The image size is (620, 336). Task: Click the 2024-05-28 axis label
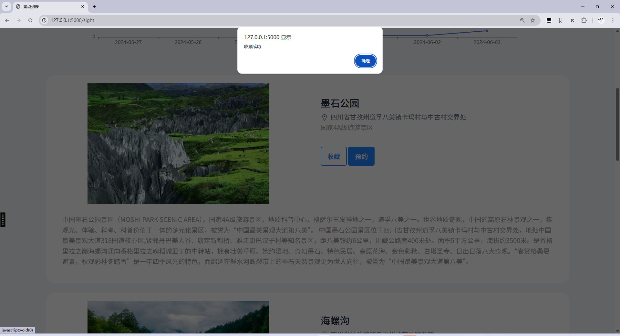click(188, 42)
